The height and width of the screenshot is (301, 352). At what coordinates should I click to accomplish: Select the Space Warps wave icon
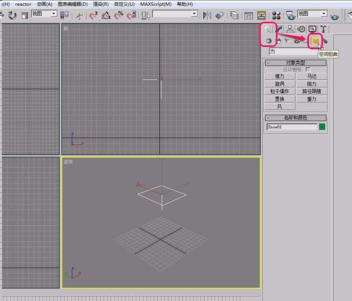point(315,41)
